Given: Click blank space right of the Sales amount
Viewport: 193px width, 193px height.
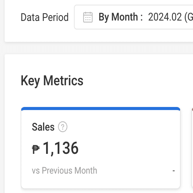Looking at the screenshot, I should pos(129,148).
